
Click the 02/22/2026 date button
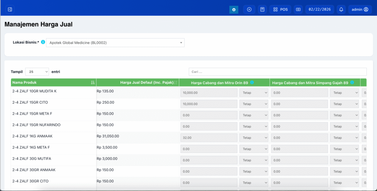320,10
